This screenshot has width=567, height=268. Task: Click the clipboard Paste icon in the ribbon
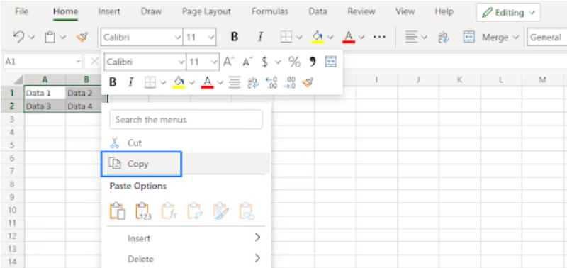tap(50, 37)
